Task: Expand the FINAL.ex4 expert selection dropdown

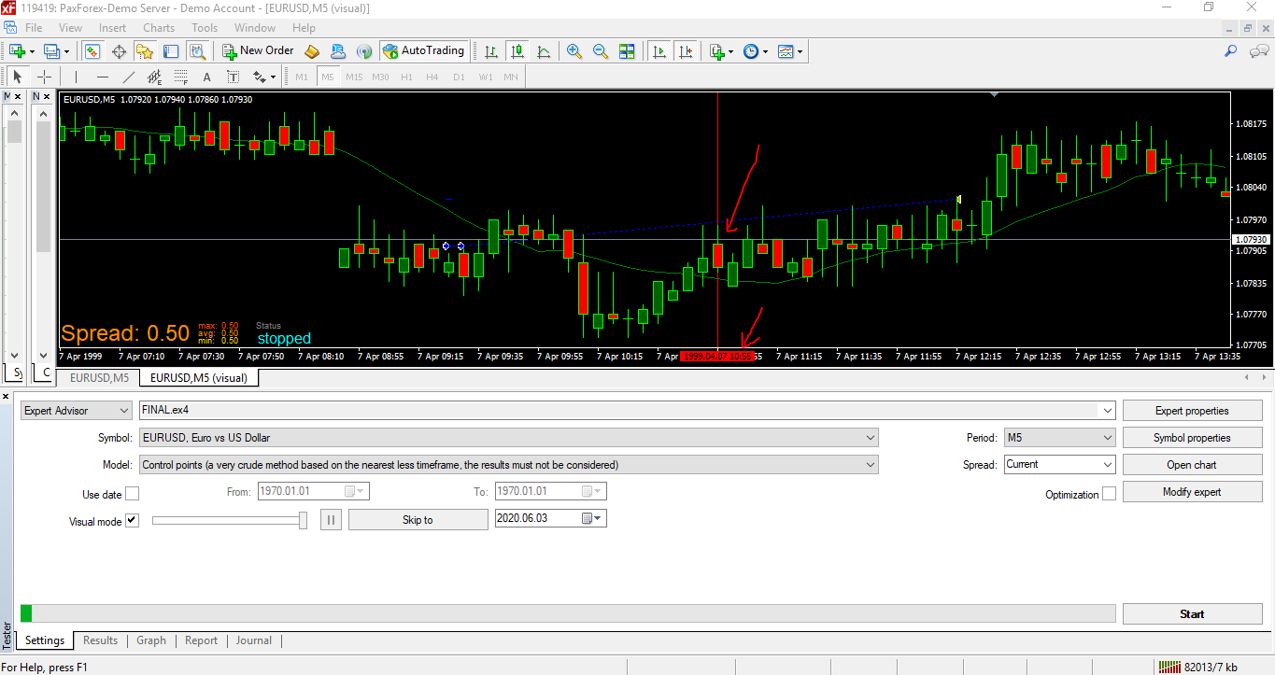Action: [x=1109, y=411]
